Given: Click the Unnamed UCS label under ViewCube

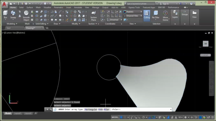Looking at the screenshot, I should pos(205,55).
